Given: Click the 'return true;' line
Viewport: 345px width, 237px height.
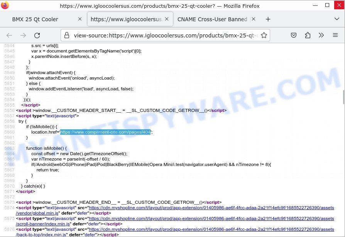Looking at the screenshot, I should [48, 170].
